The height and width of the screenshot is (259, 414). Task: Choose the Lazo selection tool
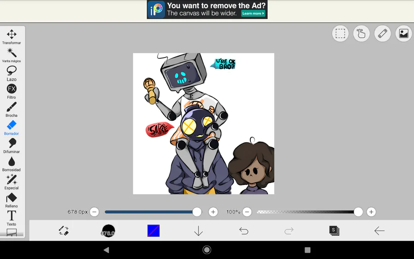pyautogui.click(x=11, y=74)
